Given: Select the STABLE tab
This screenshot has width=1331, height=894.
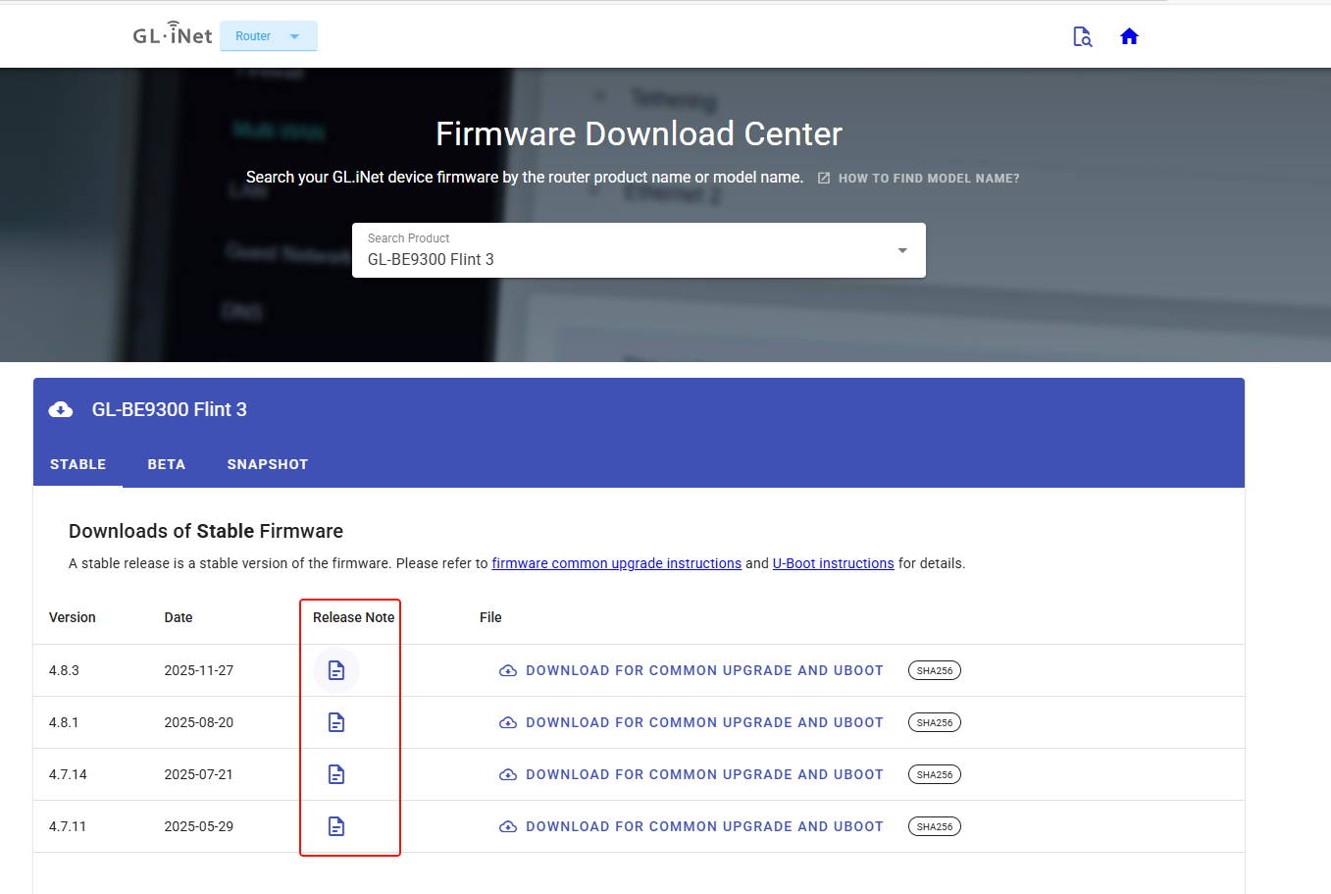Looking at the screenshot, I should [77, 464].
